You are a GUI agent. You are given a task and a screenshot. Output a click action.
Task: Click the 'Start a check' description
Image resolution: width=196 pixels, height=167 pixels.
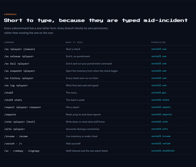click(x=73, y=49)
